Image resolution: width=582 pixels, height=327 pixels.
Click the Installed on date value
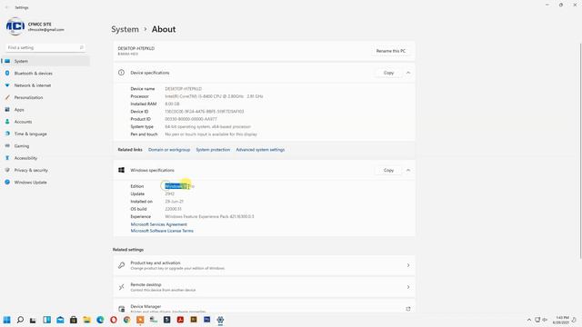[174, 202]
